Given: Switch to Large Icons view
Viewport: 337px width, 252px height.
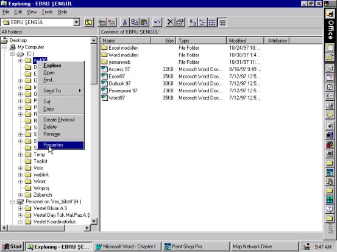Looking at the screenshot, I should (193, 22).
